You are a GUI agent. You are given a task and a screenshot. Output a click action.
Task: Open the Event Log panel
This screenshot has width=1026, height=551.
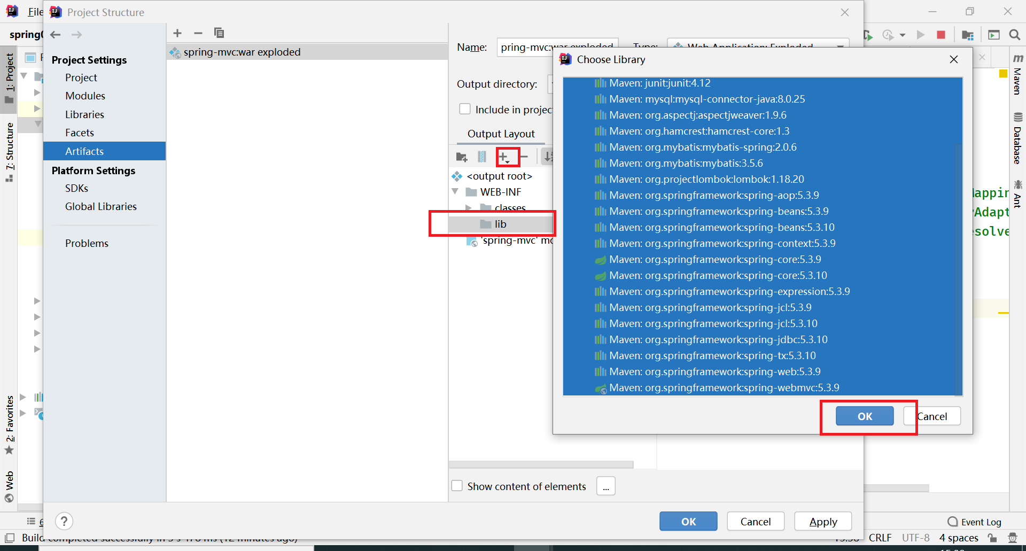pyautogui.click(x=975, y=522)
